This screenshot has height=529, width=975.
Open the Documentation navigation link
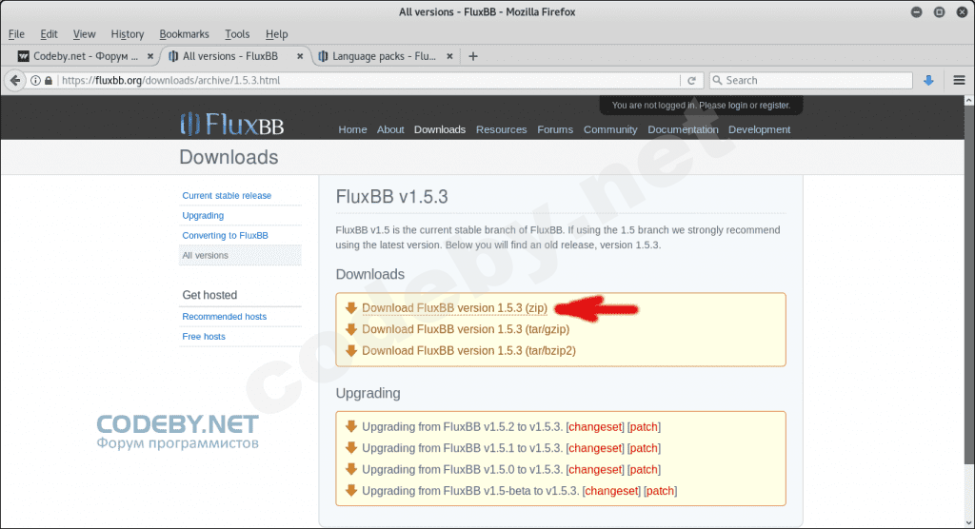point(683,129)
